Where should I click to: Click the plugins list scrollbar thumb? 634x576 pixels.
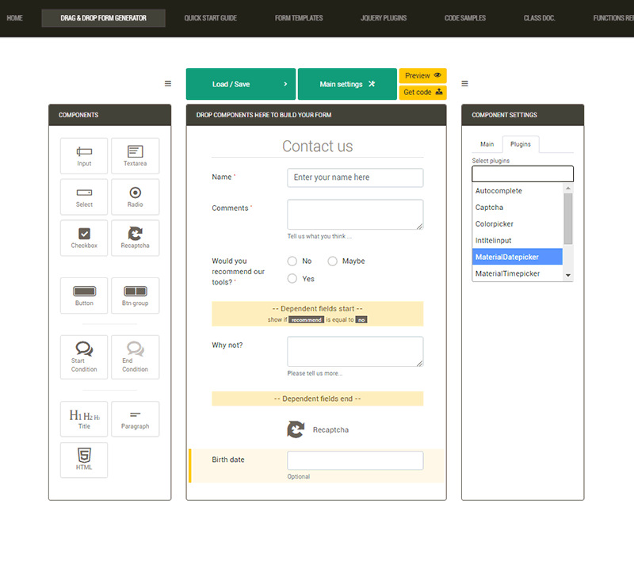[x=567, y=218]
